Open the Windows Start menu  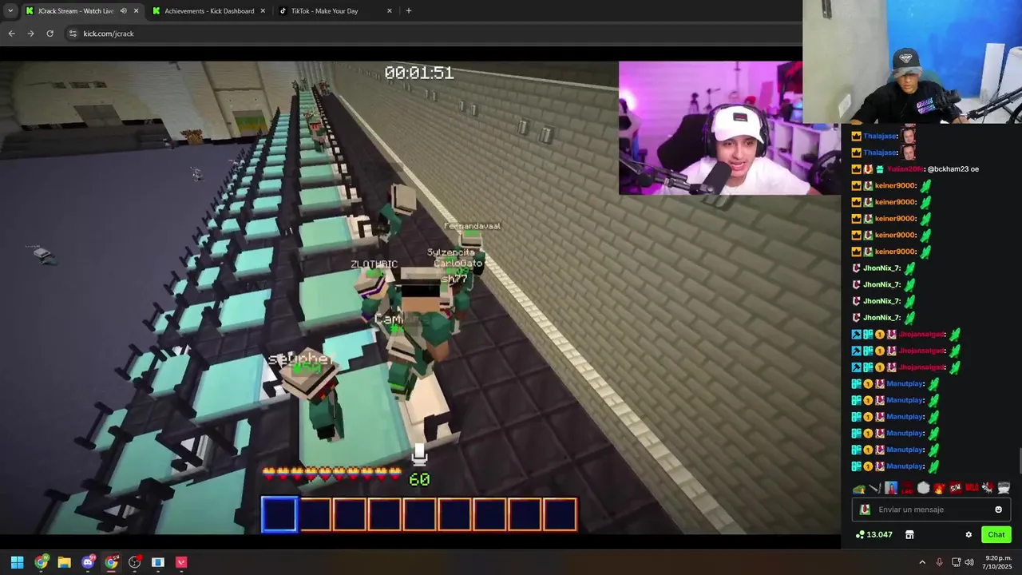click(x=17, y=562)
